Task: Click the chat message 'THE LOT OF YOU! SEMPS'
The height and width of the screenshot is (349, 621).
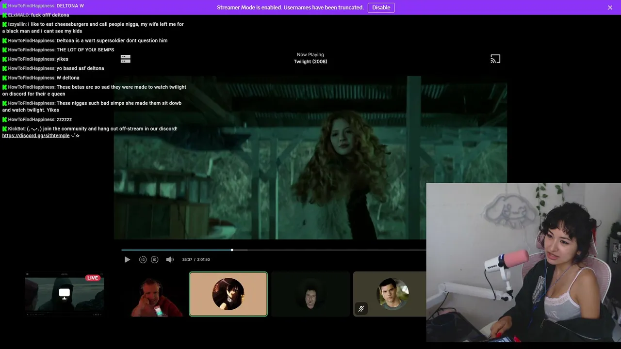Action: coord(85,50)
